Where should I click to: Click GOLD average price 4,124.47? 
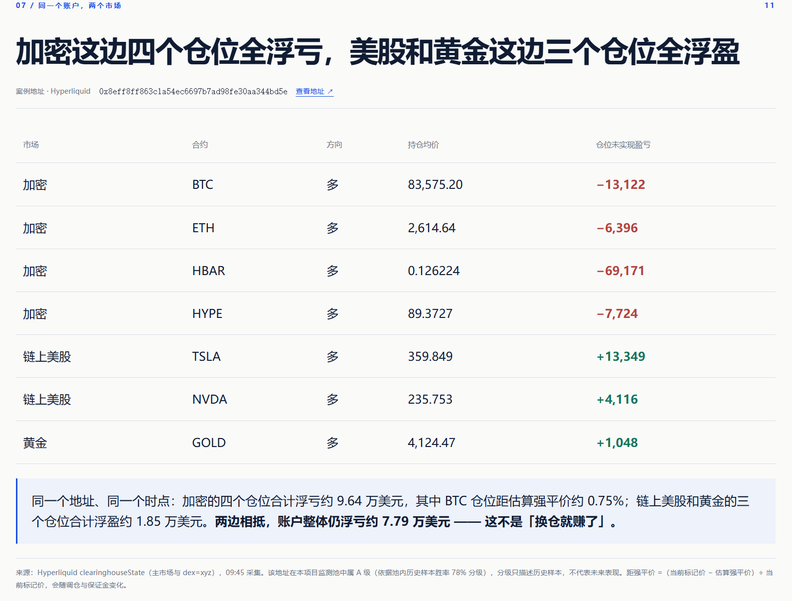pos(432,443)
